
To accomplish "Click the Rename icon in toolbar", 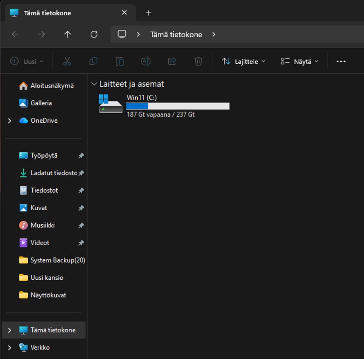I will click(x=146, y=62).
